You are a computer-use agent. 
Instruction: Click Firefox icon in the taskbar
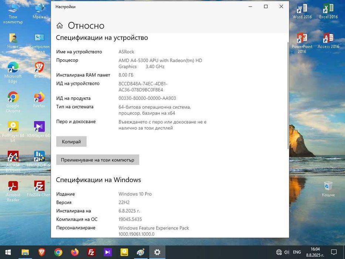click(75, 252)
